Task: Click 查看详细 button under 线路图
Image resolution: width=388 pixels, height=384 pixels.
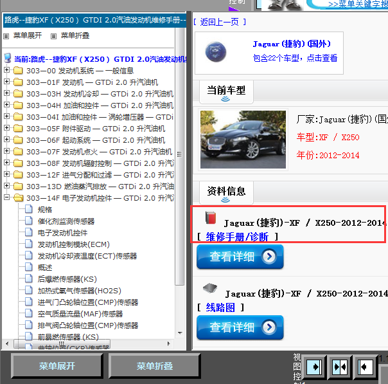Action: (x=240, y=327)
